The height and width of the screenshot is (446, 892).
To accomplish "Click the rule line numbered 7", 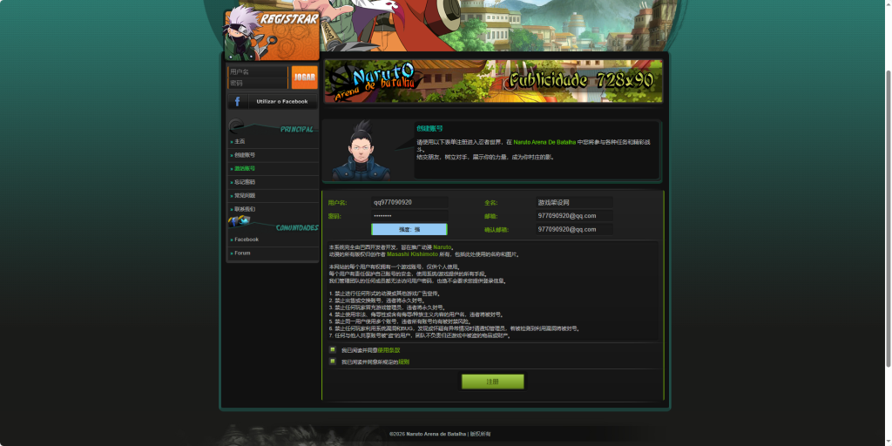I will 419,335.
